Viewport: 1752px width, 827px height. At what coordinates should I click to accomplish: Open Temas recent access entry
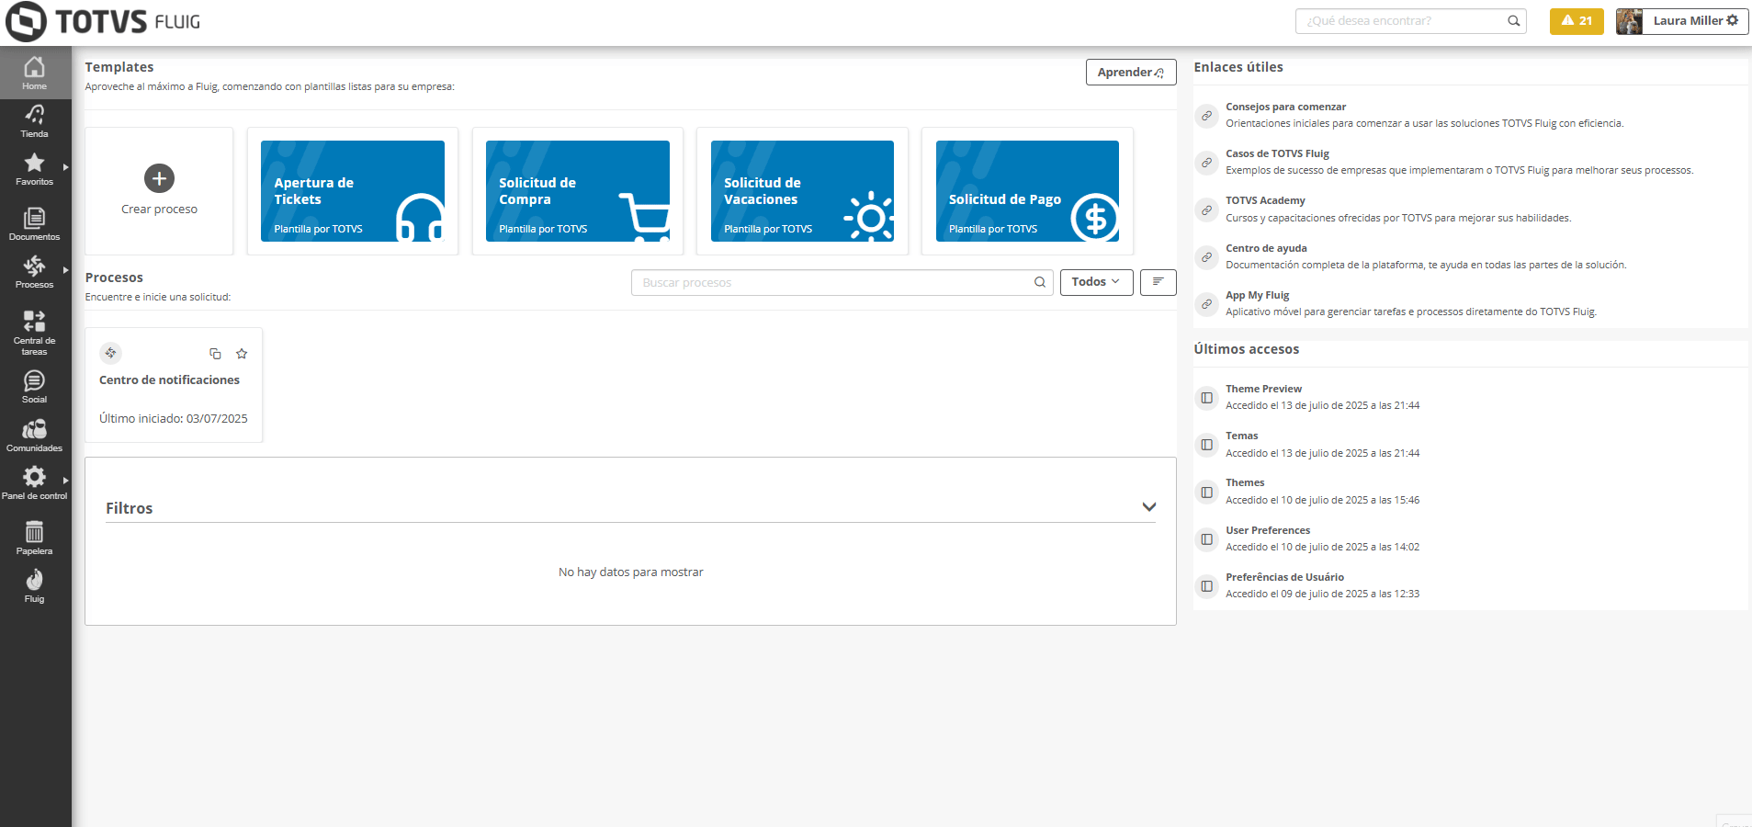pos(1241,436)
